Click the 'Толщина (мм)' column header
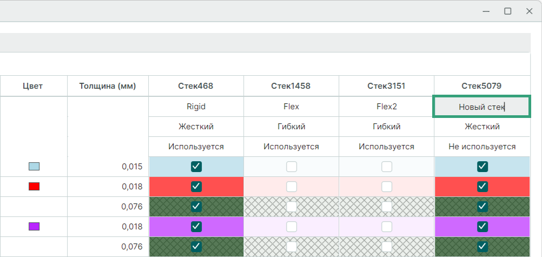Viewport: 542px width, 257px height. 107,86
